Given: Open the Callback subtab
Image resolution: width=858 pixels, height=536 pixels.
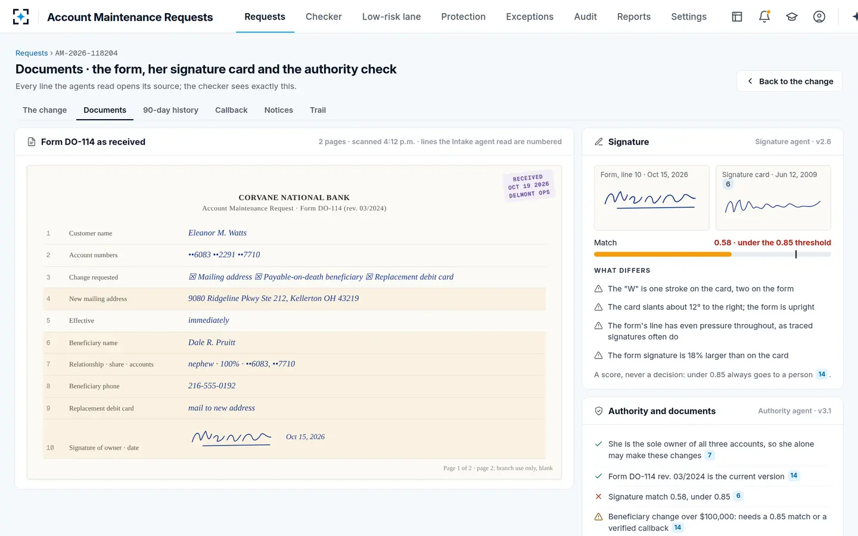Looking at the screenshot, I should (231, 110).
